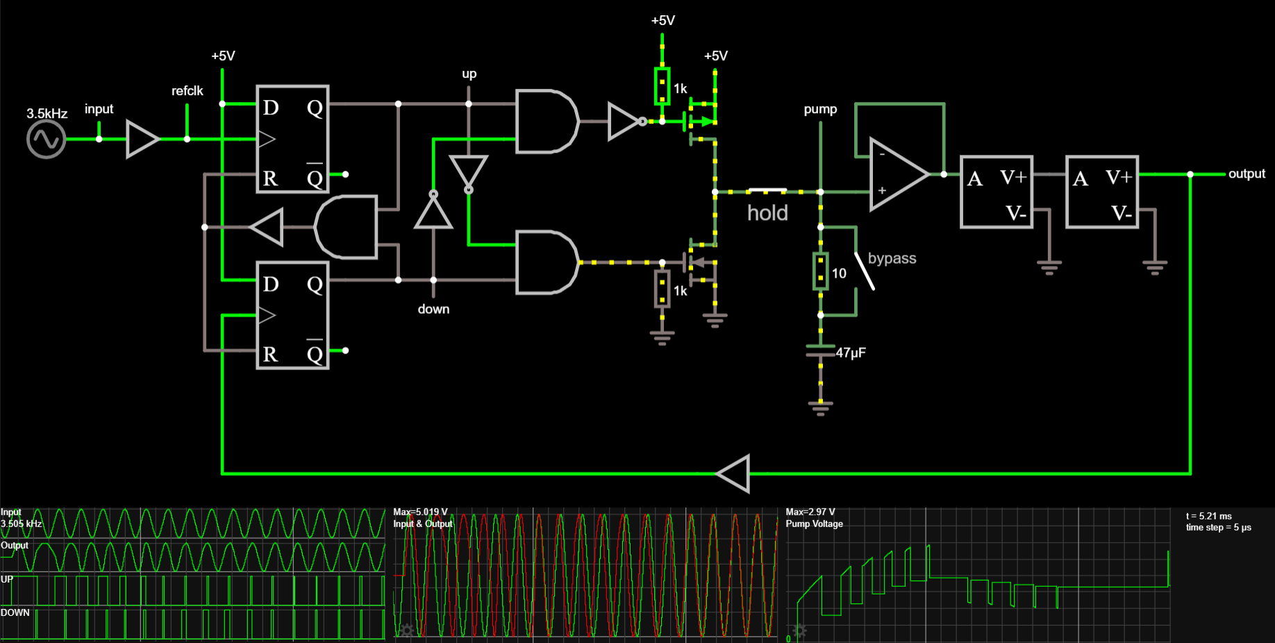Click the Output waveform scope trace
Viewport: 1275px width, 643px height.
pos(192,557)
